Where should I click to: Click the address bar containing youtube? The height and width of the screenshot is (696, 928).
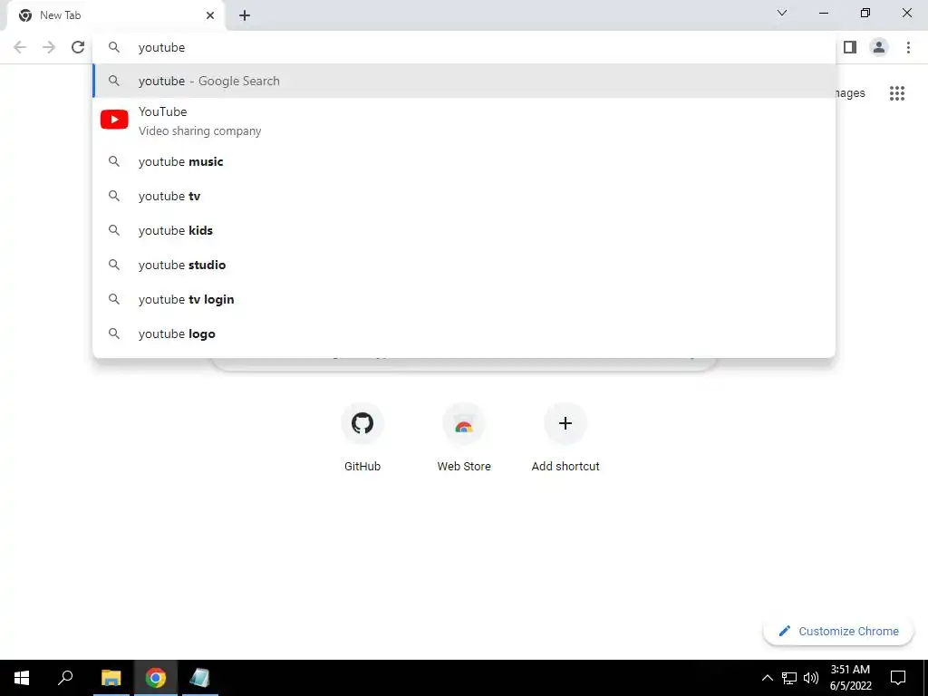pyautogui.click(x=465, y=47)
